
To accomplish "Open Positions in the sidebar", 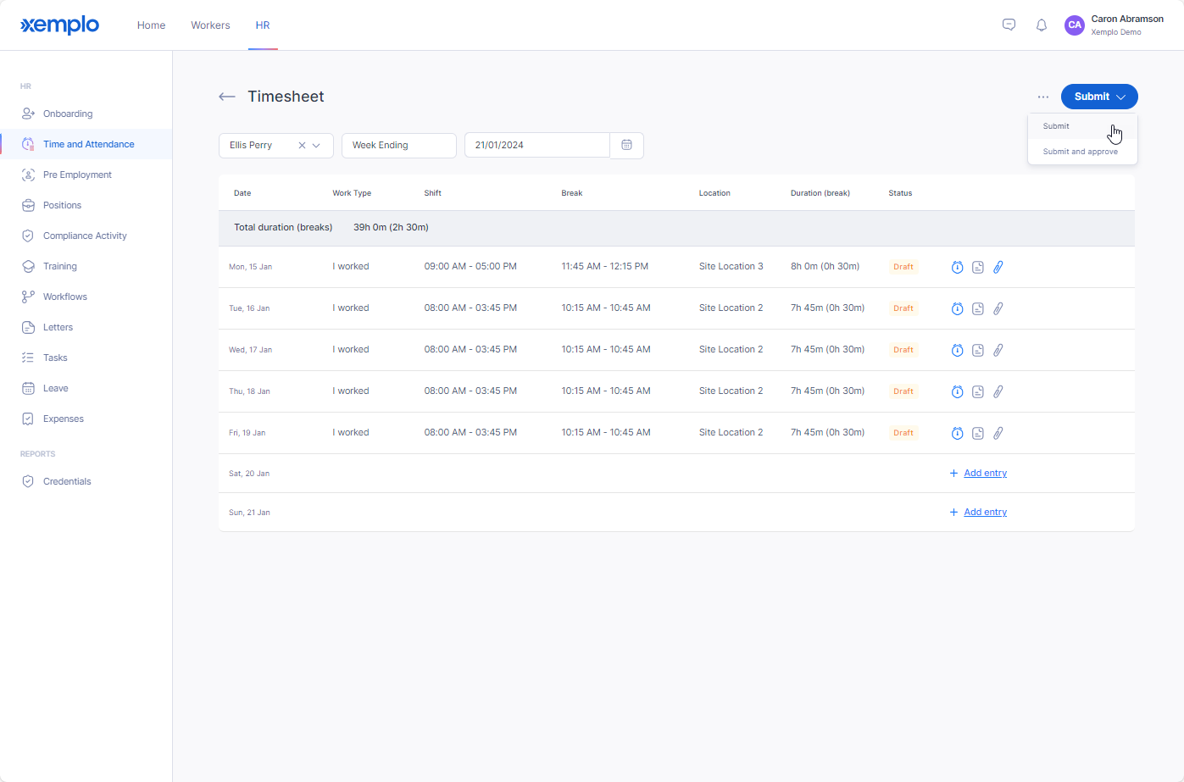I will [62, 205].
